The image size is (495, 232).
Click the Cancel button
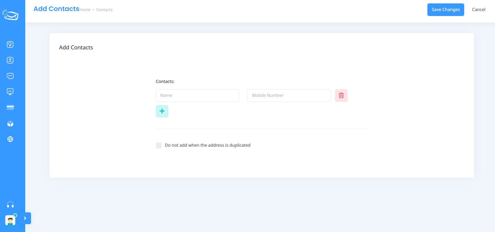[x=479, y=10]
